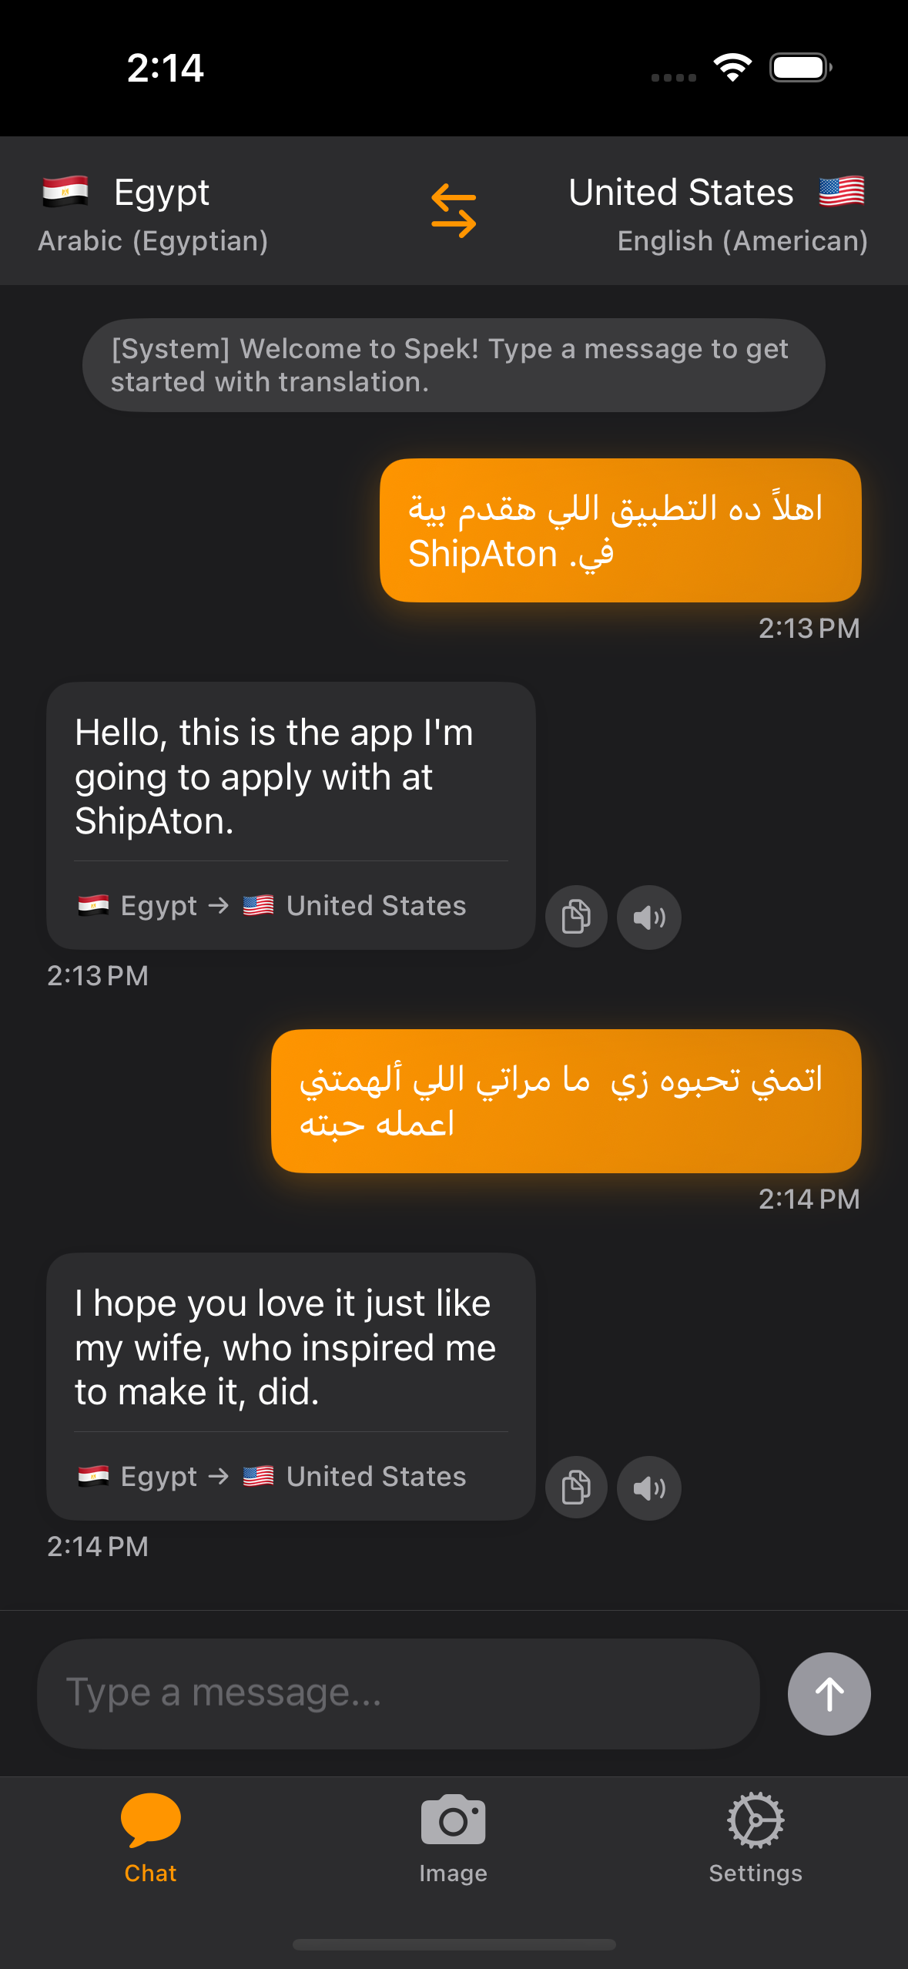Play audio of the ShipAton translation

coord(649,917)
